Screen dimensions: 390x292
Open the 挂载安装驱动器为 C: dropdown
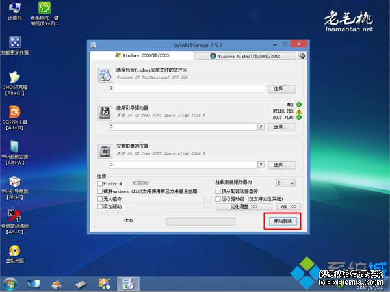(x=286, y=183)
